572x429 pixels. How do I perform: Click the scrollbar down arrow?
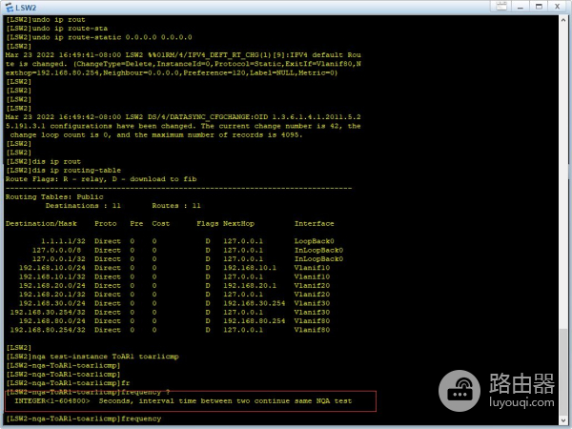point(564,422)
